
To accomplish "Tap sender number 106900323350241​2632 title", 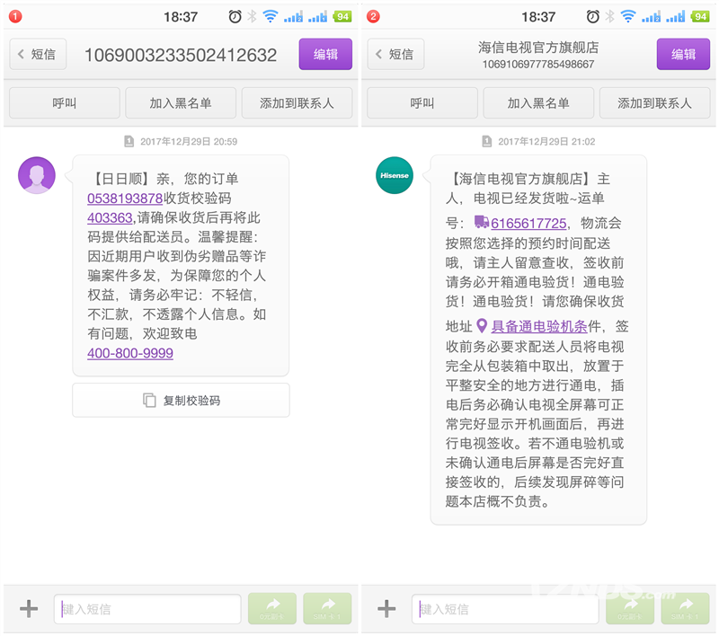I will pos(181,55).
